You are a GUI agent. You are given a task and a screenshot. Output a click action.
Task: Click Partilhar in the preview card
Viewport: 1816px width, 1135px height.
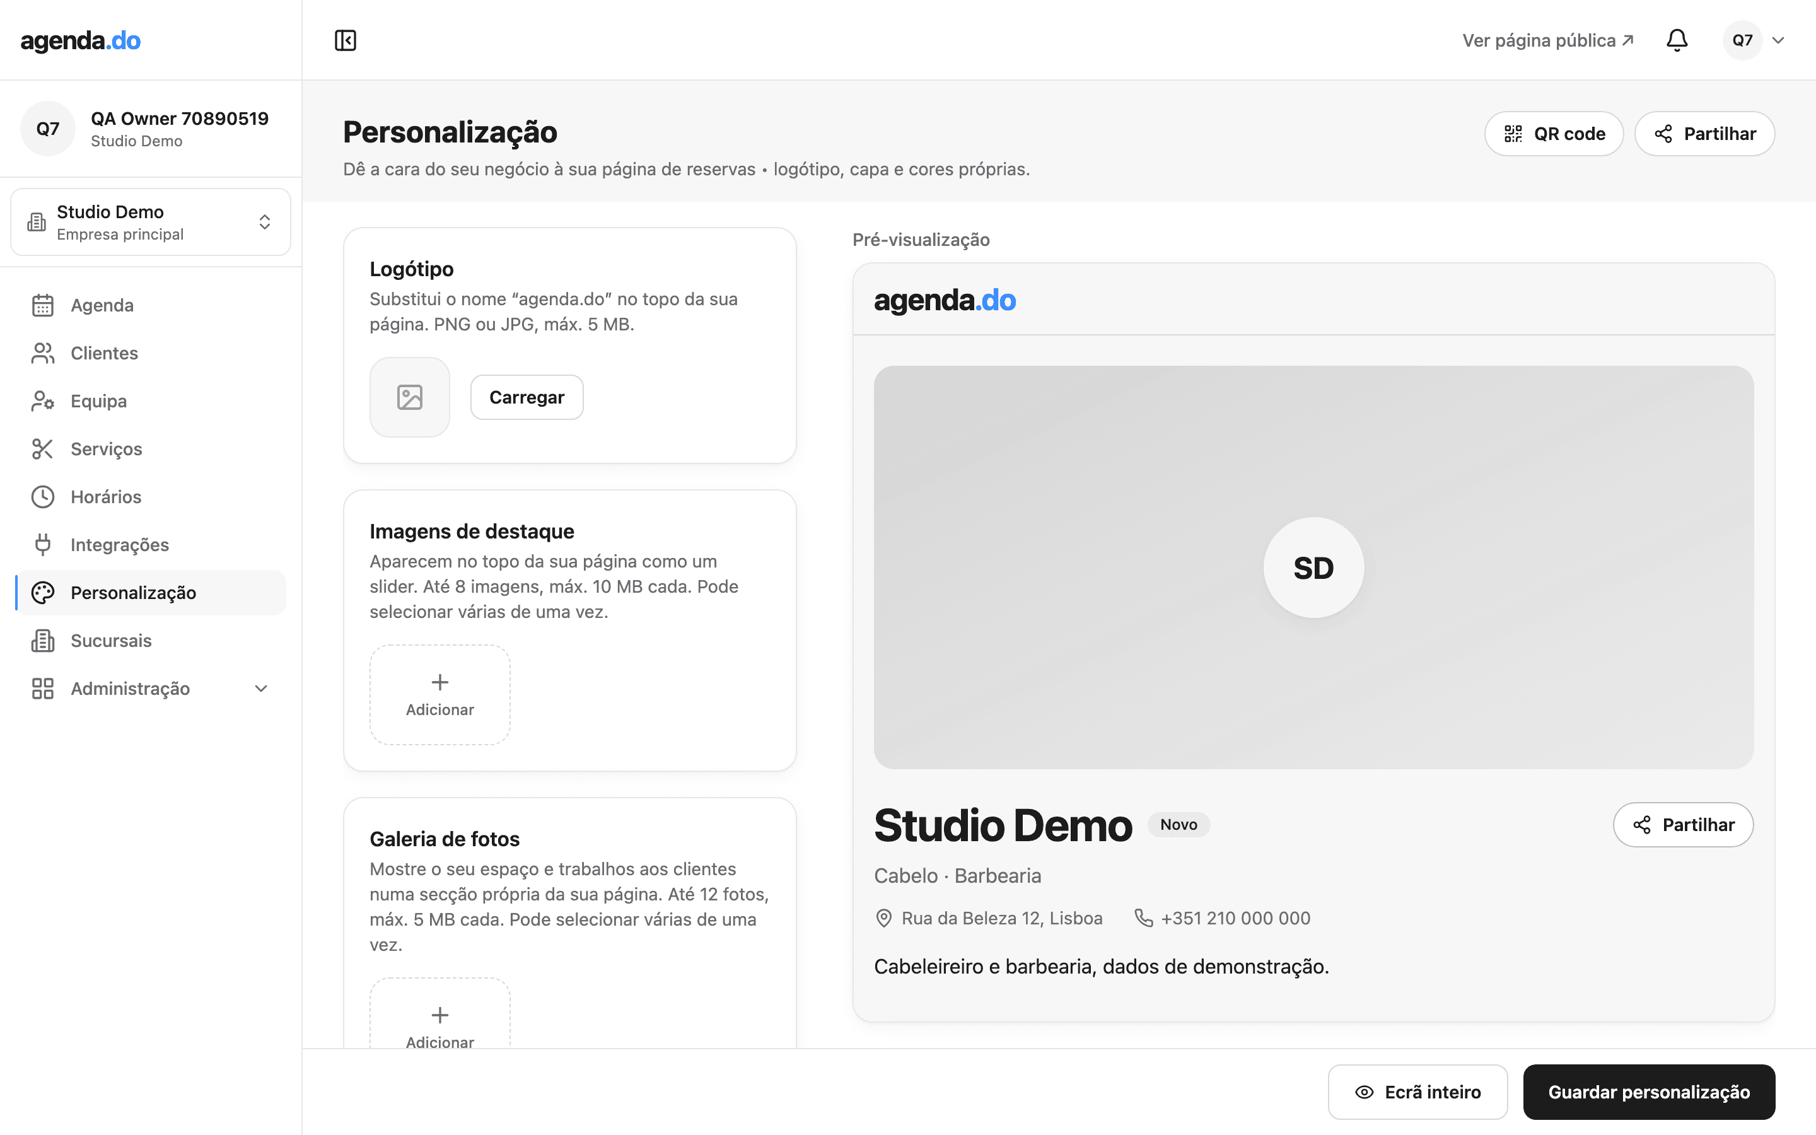click(x=1683, y=825)
